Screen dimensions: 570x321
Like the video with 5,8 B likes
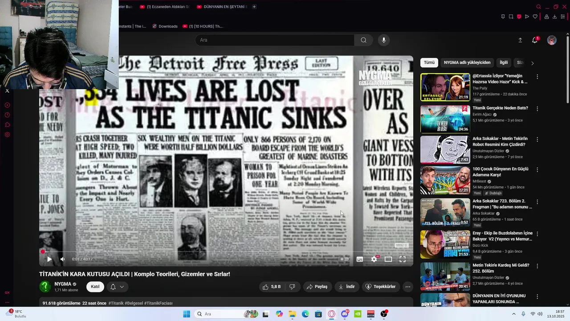point(272,287)
